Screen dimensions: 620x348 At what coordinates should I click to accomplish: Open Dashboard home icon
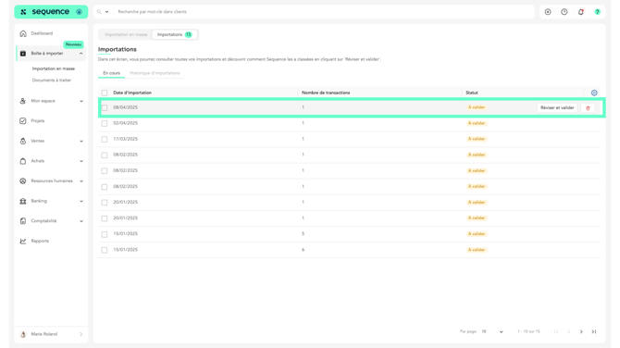23,33
